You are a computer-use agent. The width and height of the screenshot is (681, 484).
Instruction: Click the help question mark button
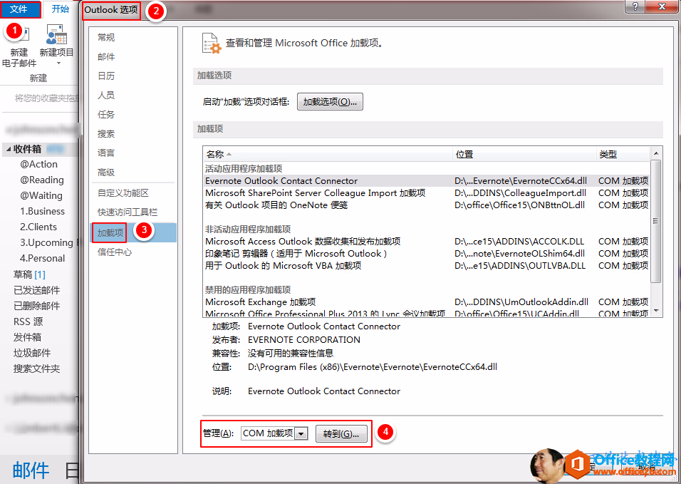[635, 6]
